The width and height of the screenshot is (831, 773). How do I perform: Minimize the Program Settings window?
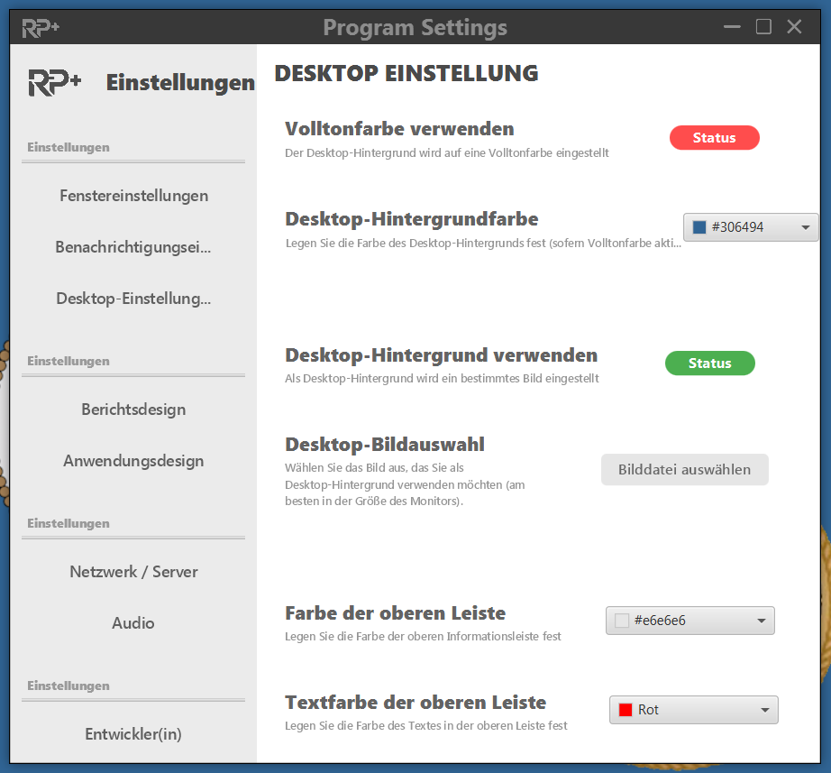[733, 27]
